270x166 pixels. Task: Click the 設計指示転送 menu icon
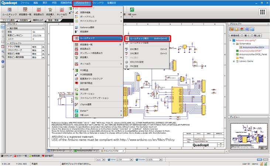pyautogui.click(x=76, y=83)
